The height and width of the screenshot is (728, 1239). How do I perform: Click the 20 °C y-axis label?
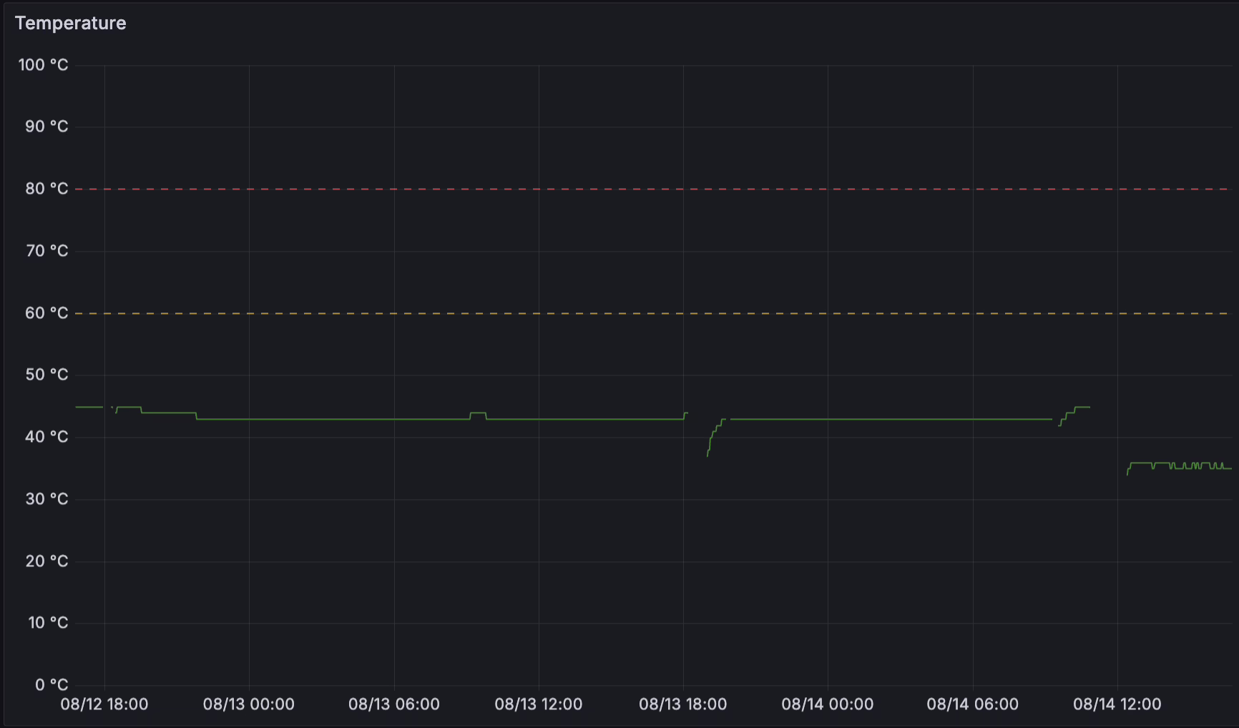46,561
